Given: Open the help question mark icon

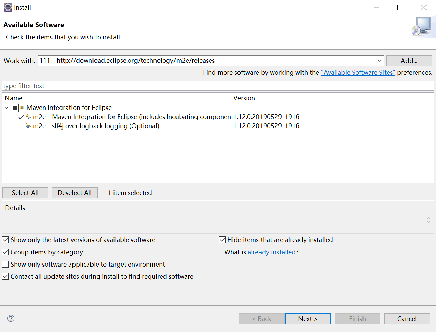Looking at the screenshot, I should point(11,318).
